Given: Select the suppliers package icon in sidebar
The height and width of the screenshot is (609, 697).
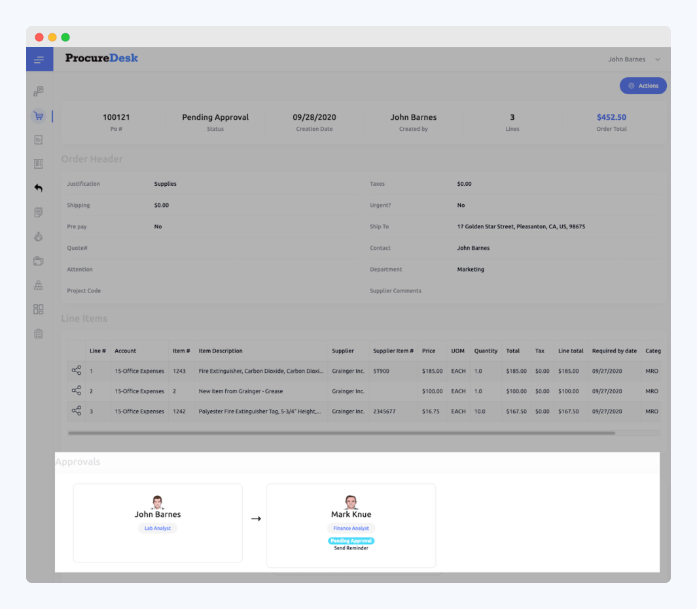Looking at the screenshot, I should click(38, 260).
